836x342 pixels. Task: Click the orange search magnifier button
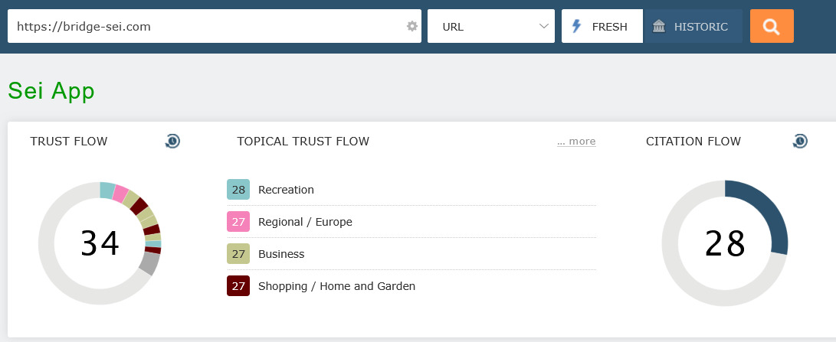click(772, 27)
